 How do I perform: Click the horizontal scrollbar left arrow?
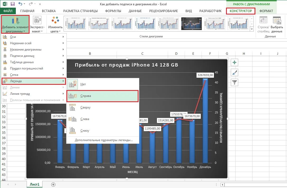pos(222,185)
